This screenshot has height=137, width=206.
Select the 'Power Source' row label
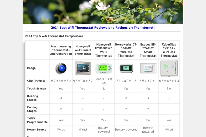coord(37,130)
